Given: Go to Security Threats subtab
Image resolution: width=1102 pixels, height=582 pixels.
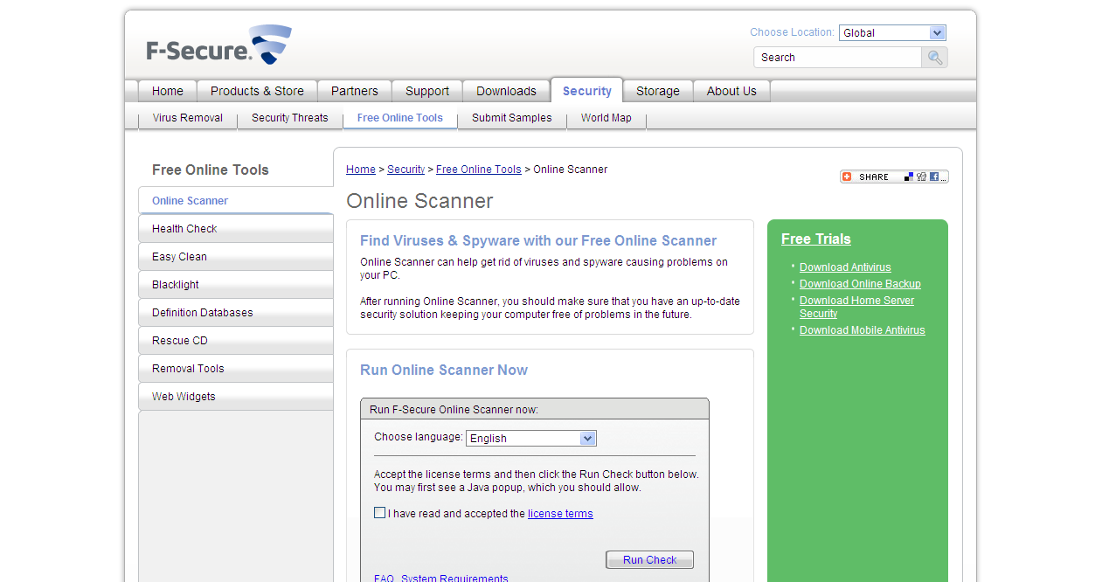Looking at the screenshot, I should pyautogui.click(x=290, y=118).
